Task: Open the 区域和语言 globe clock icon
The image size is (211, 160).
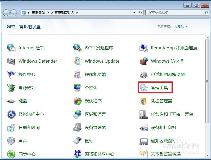Action: point(78,114)
